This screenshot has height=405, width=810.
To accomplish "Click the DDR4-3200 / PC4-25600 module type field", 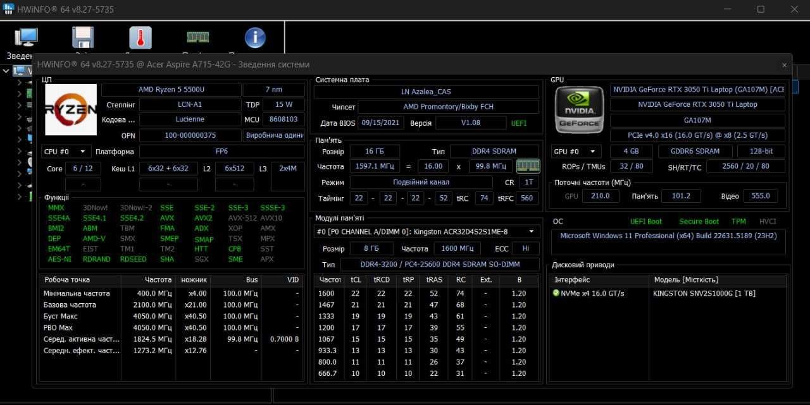I will tap(440, 265).
